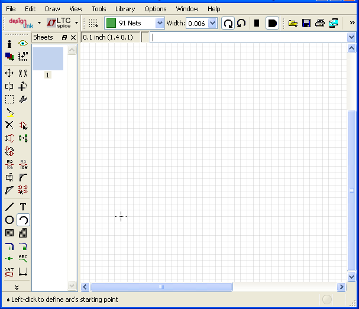Select the Polygon tool
The image size is (359, 309).
[x=23, y=233]
